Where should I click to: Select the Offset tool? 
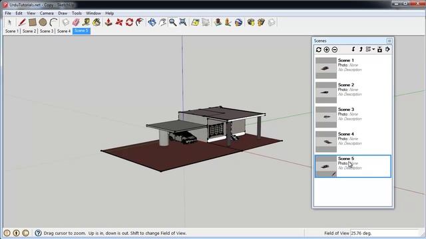140,23
